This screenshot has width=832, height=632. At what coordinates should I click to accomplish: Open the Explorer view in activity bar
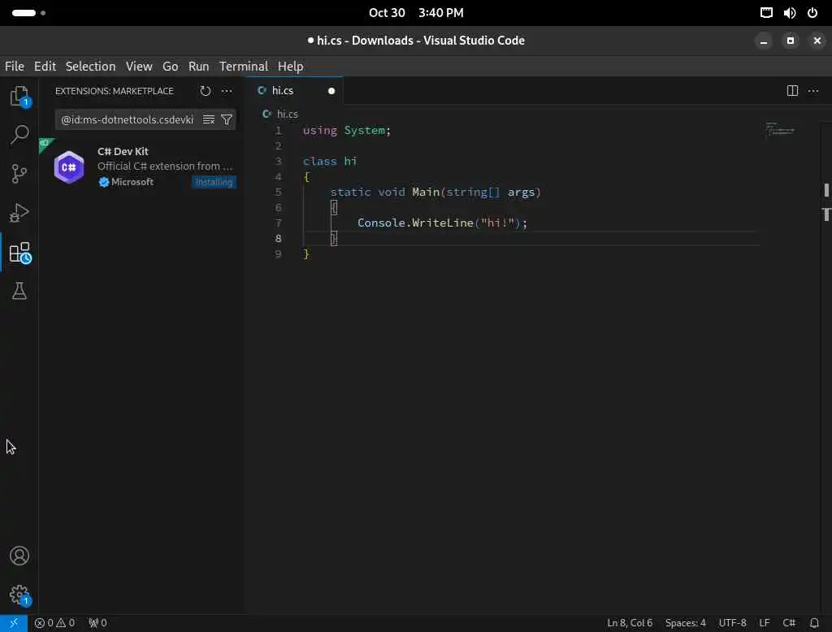pos(19,97)
